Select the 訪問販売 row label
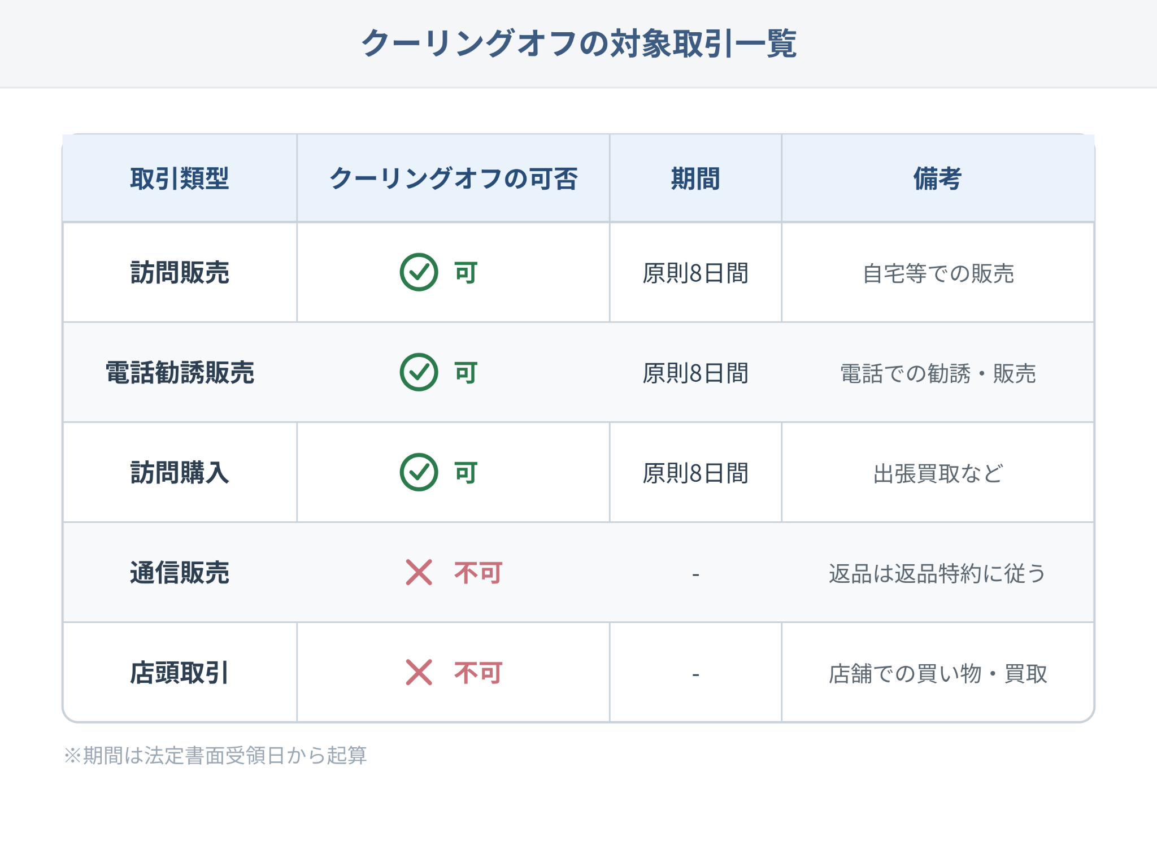 tap(180, 273)
